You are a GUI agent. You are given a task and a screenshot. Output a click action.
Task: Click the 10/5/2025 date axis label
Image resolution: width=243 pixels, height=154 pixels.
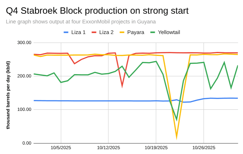[61, 148]
